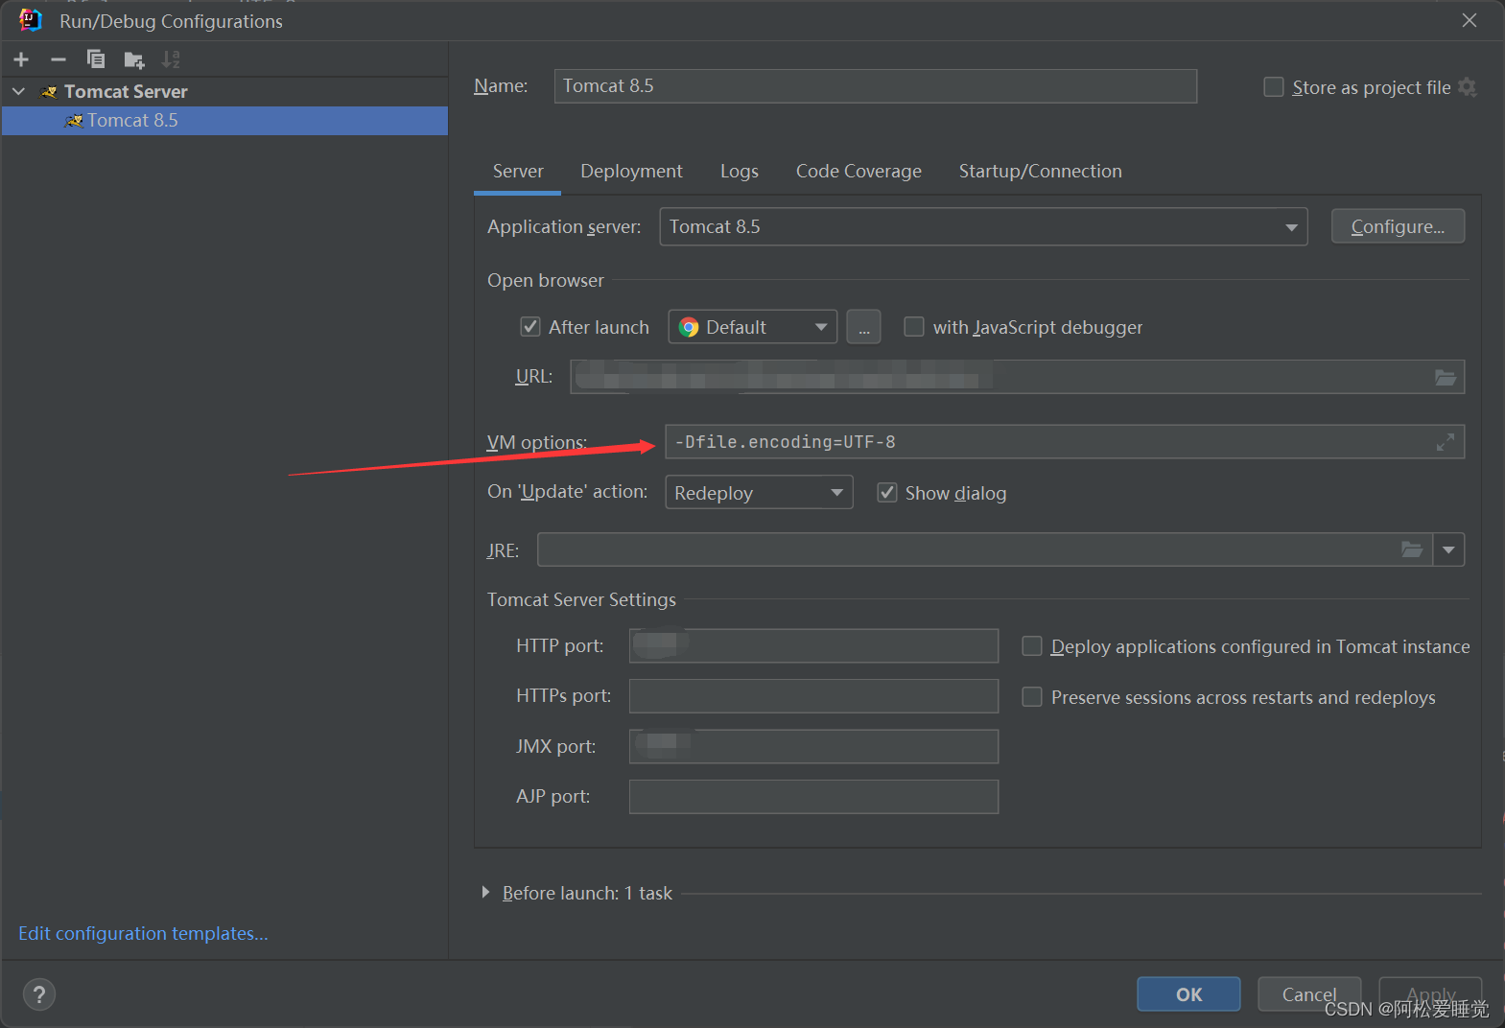
Task: Click the Configure... button
Action: click(1398, 226)
